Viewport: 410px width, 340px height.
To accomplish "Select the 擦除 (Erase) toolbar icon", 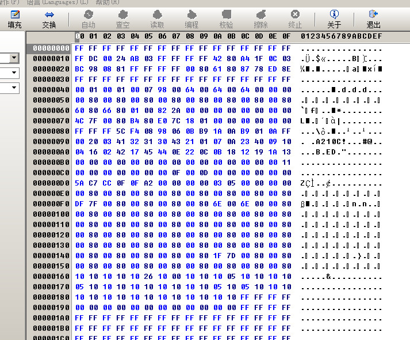I will [260, 18].
